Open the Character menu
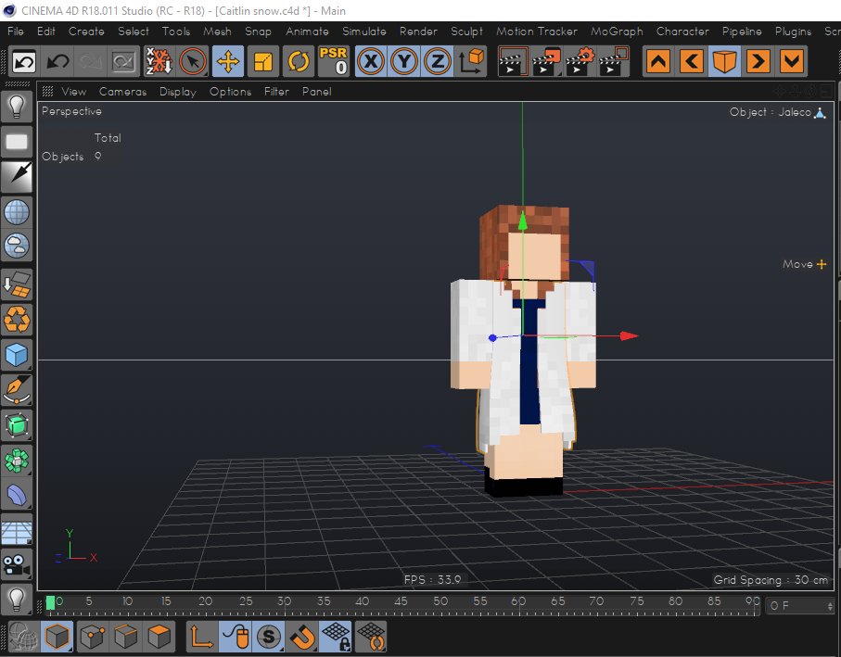 pyautogui.click(x=682, y=32)
